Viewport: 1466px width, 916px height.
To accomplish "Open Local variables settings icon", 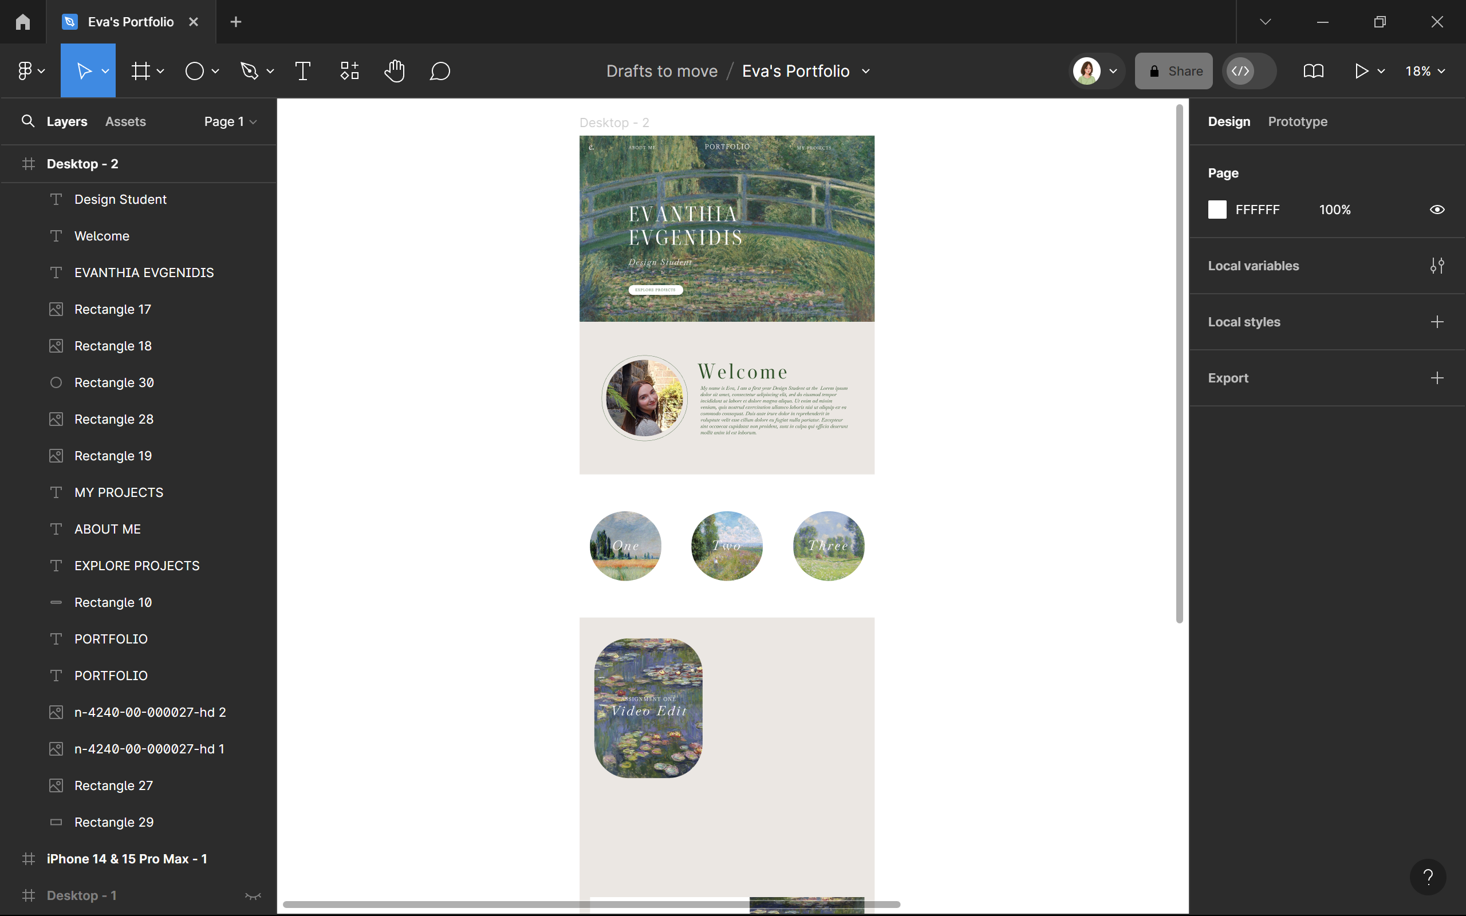I will coord(1437,265).
